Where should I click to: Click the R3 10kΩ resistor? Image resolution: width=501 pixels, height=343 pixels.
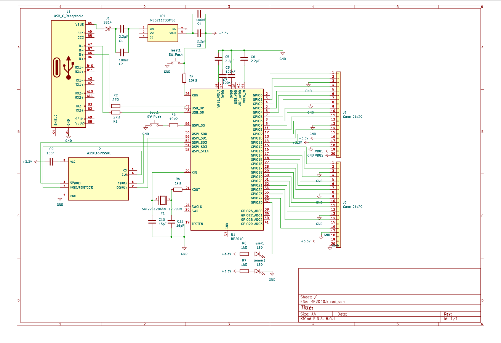tap(184, 79)
